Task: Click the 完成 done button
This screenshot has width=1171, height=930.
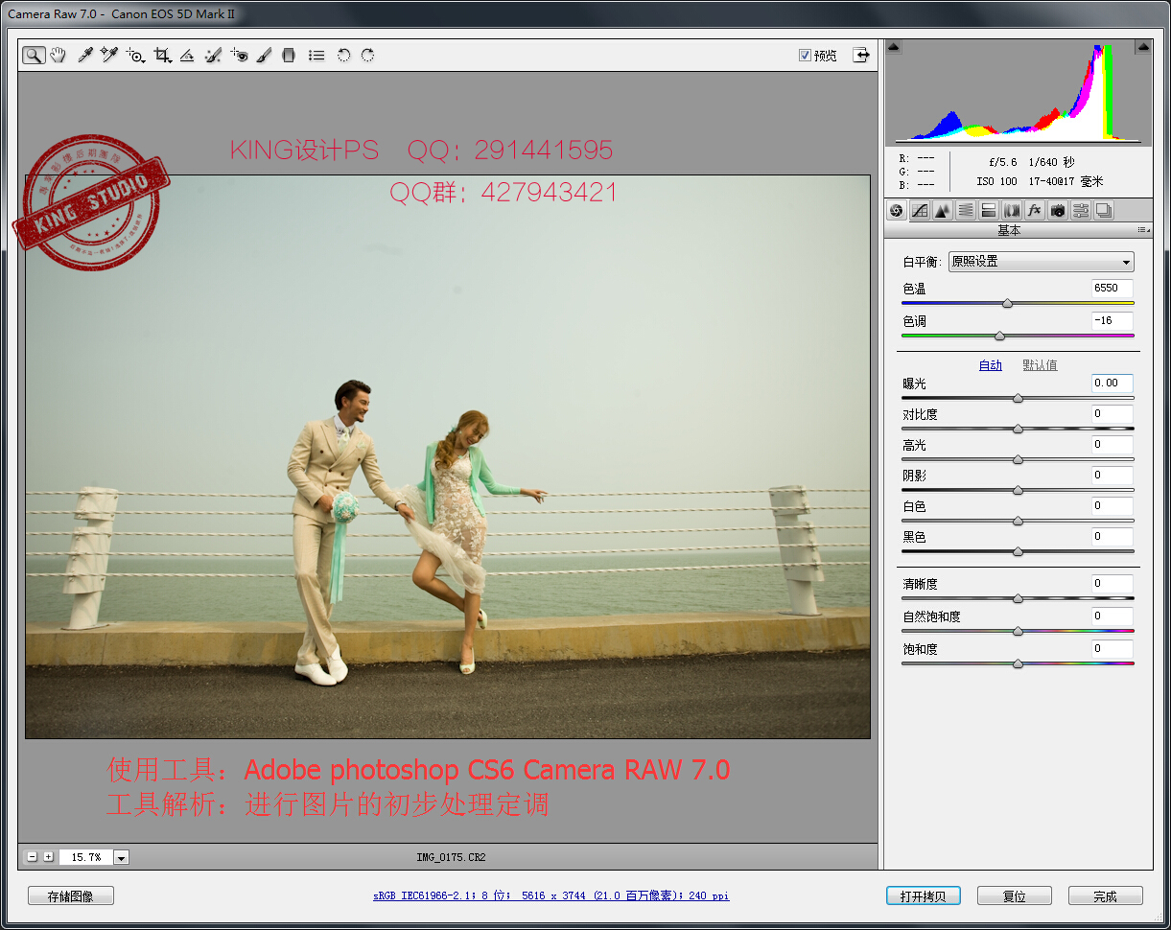Action: pos(1106,896)
